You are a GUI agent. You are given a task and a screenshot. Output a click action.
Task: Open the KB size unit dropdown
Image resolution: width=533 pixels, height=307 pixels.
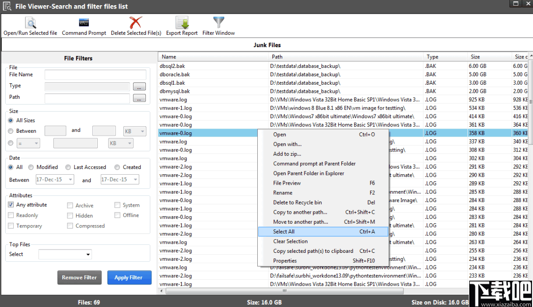pyautogui.click(x=135, y=131)
